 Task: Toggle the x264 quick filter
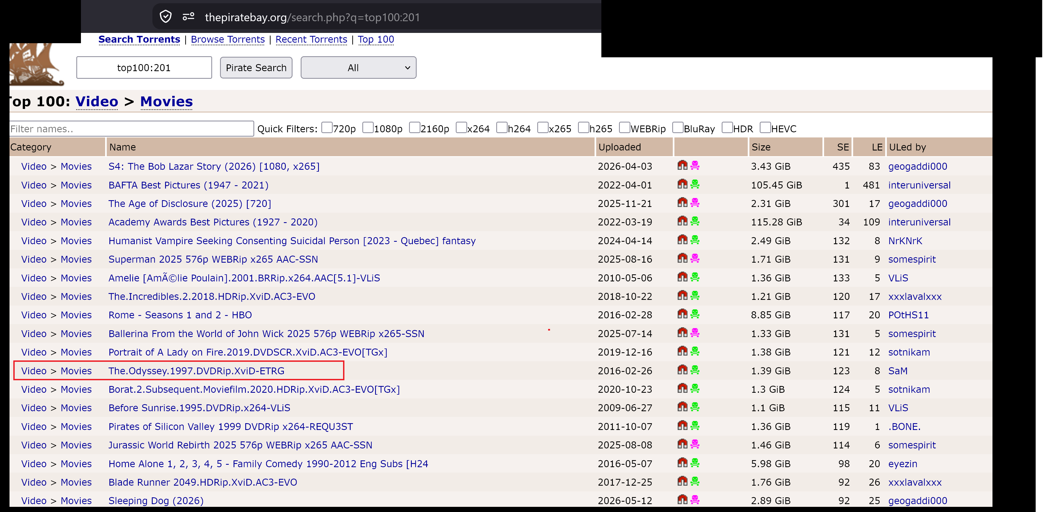click(x=461, y=127)
